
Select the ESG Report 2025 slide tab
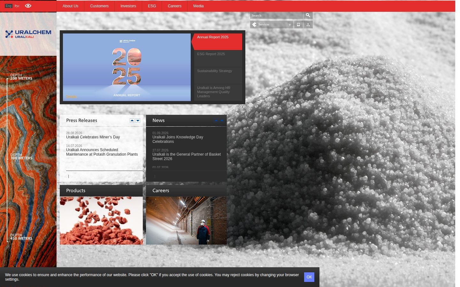click(218, 59)
